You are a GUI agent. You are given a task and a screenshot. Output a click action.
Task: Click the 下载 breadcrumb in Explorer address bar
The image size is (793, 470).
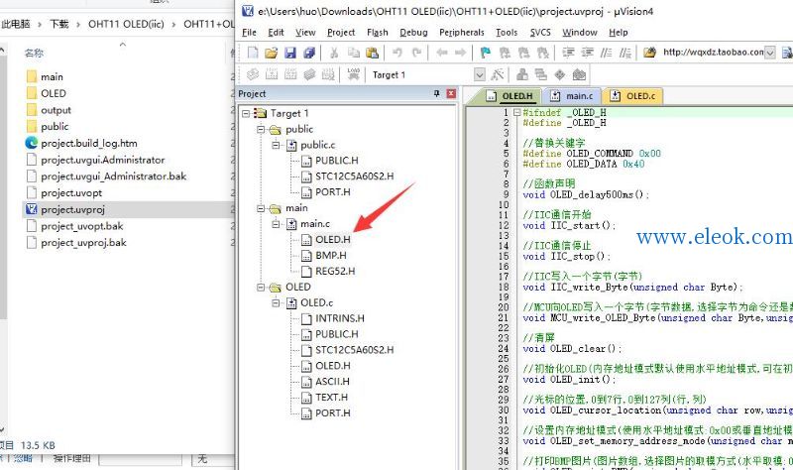tap(59, 24)
